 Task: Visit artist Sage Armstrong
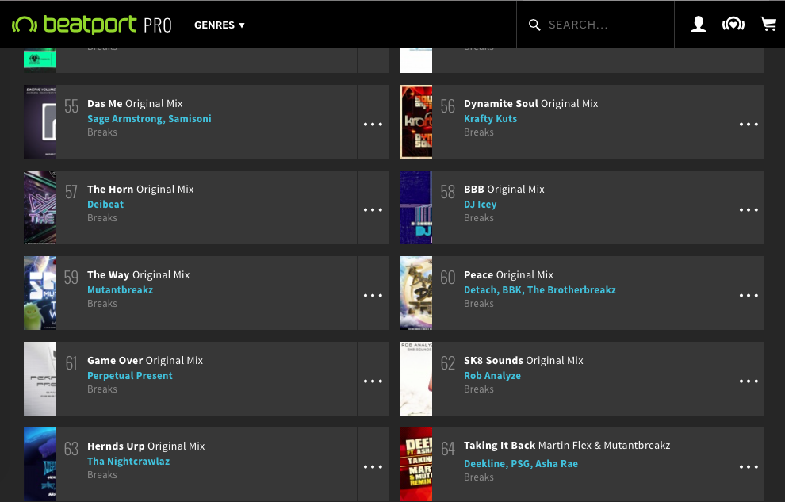[x=125, y=119]
